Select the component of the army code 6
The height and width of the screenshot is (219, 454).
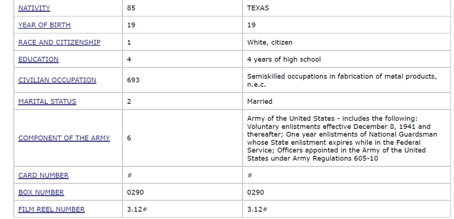(x=129, y=138)
